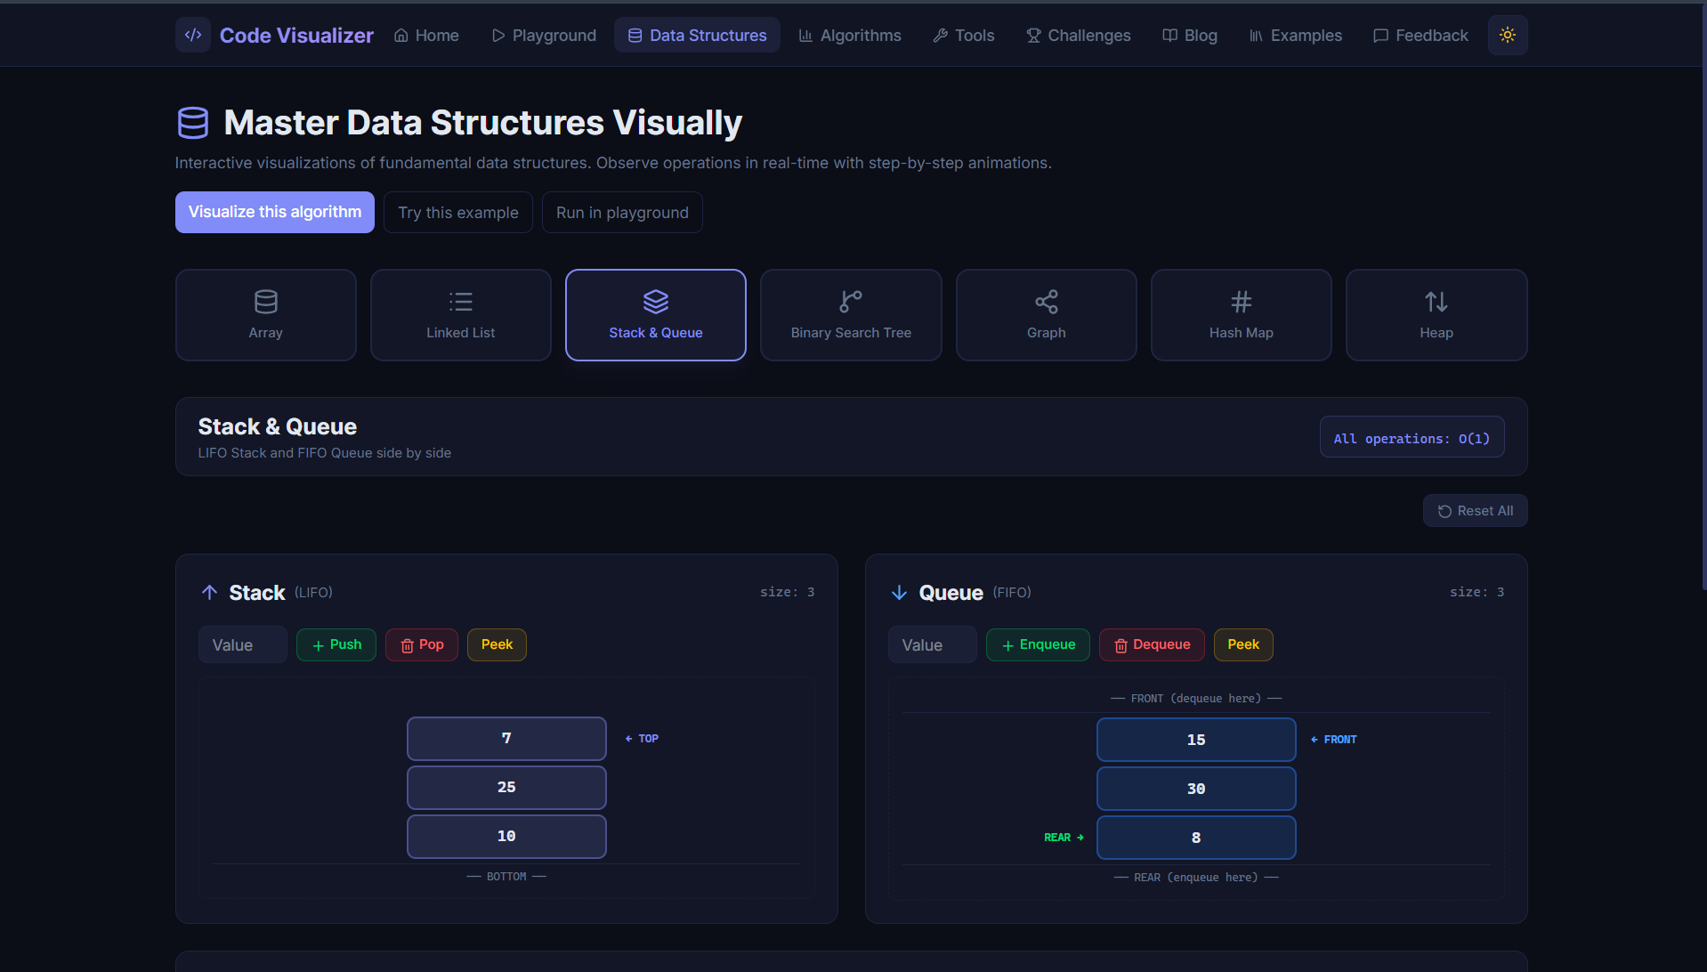The image size is (1707, 972).
Task: Click the Dequeue button
Action: pos(1152,644)
